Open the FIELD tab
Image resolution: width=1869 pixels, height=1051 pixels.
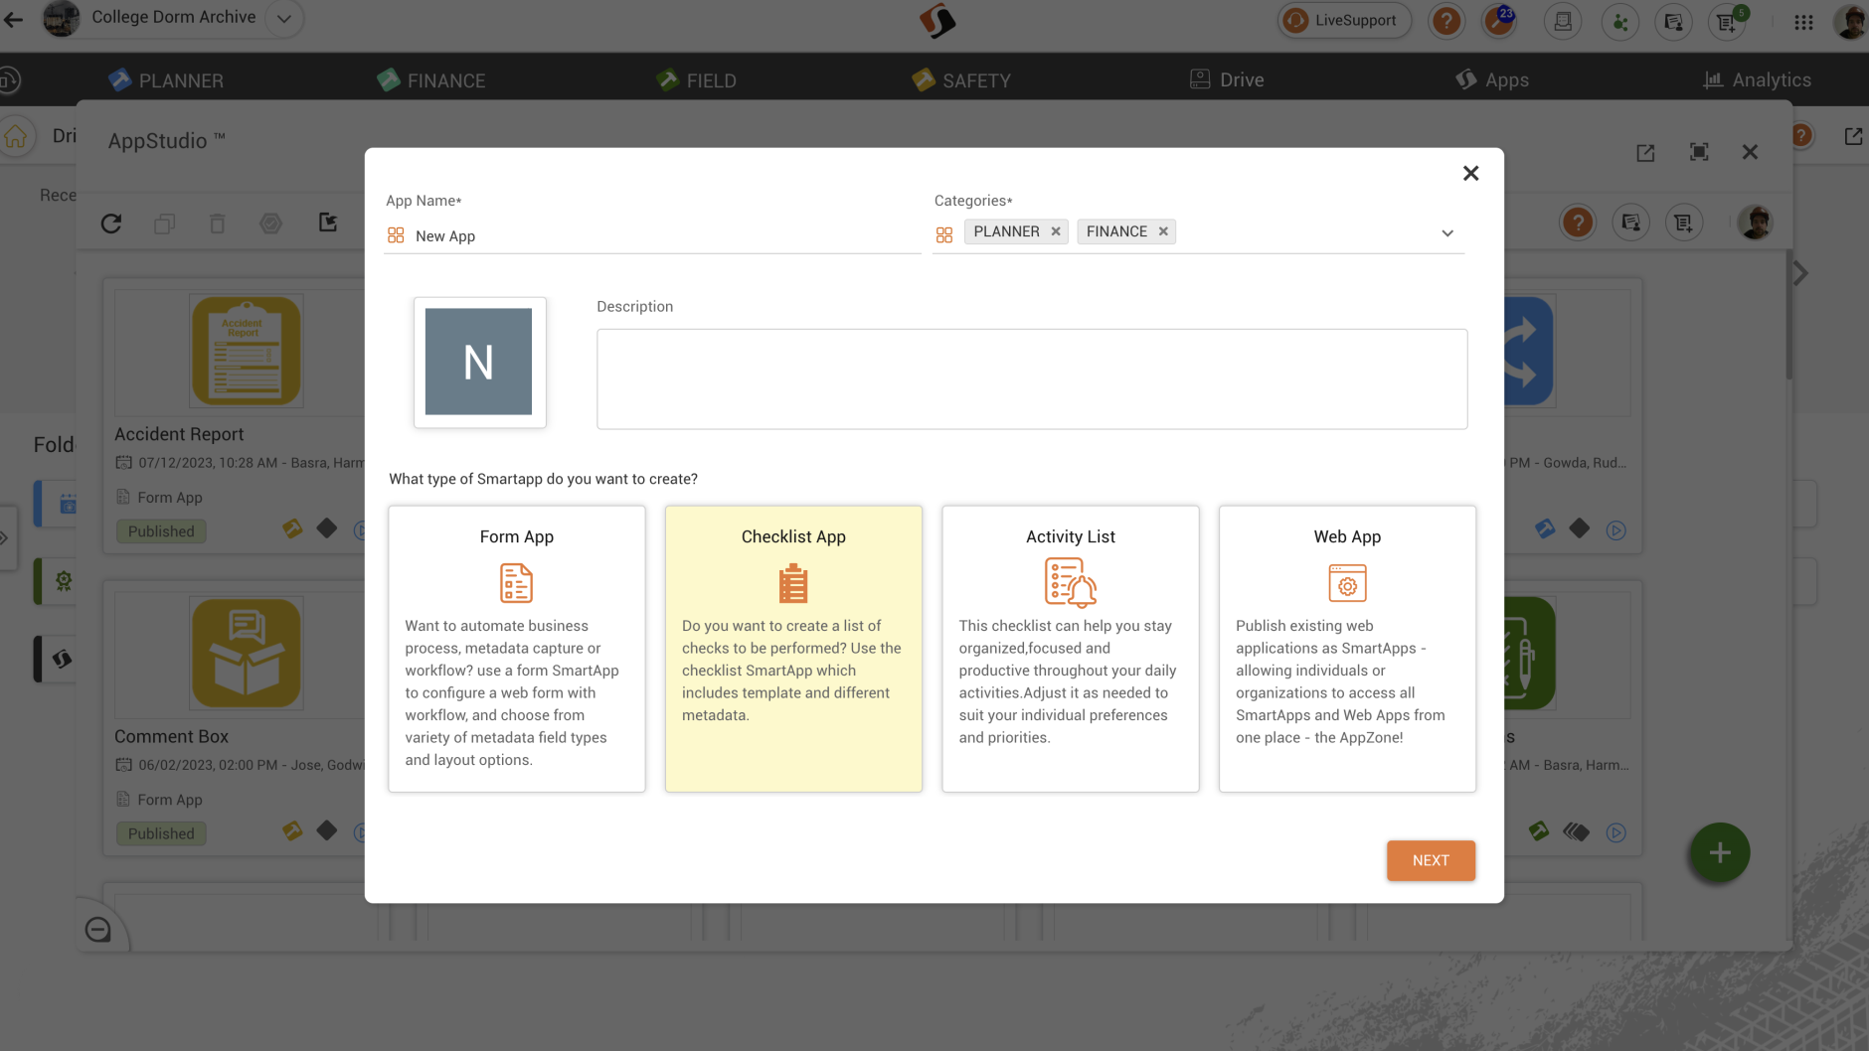697,80
